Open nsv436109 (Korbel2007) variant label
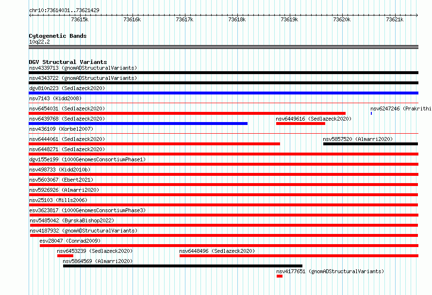 coord(61,129)
